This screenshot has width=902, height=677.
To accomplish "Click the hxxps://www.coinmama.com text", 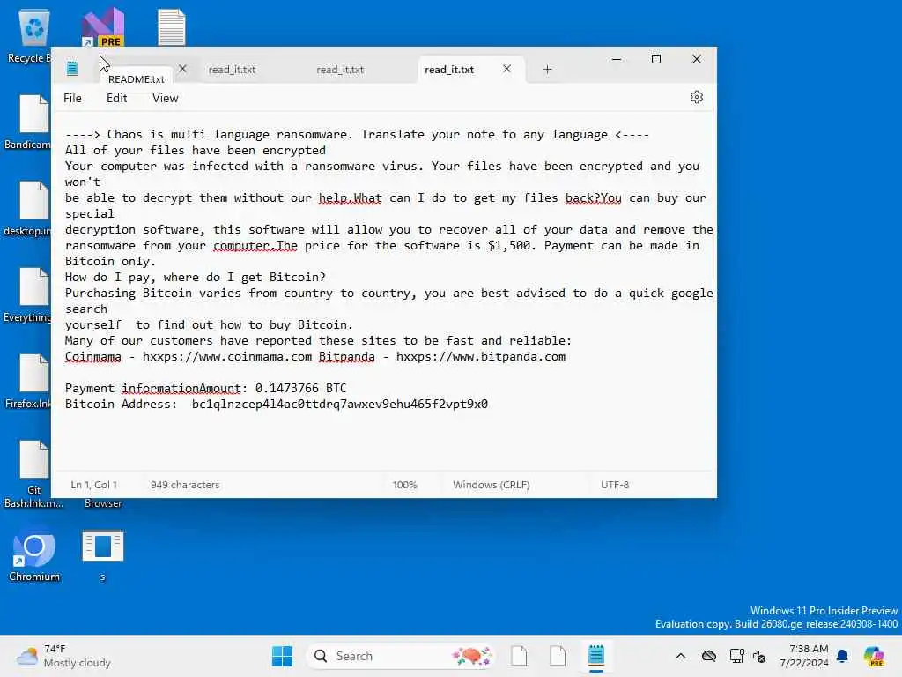I will (227, 356).
